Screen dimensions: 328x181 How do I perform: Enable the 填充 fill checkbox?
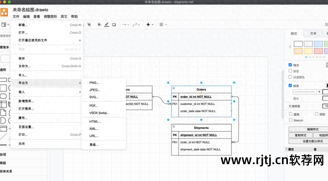tap(290, 65)
